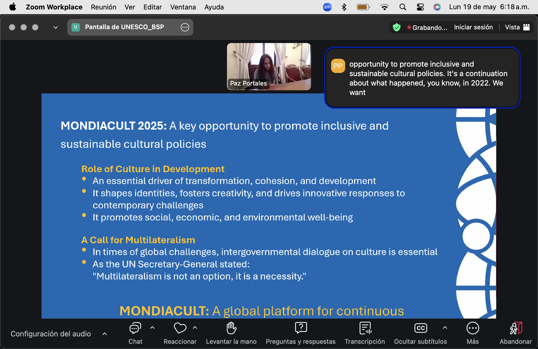Open the Más options icon
Screen dimensions: 538x349
coord(473,328)
